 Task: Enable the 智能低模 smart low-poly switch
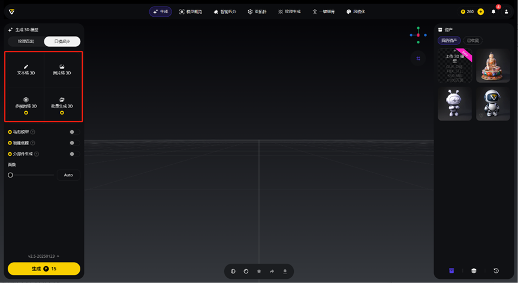coord(73,143)
